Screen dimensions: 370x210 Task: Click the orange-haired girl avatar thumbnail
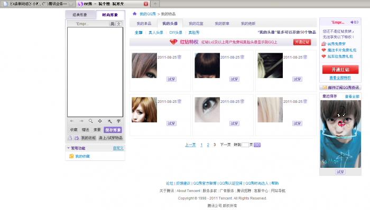[144, 110]
